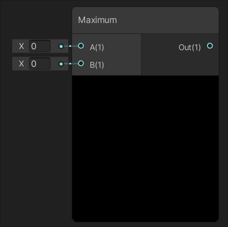Click the dot connector beside input B's X field

[61, 64]
